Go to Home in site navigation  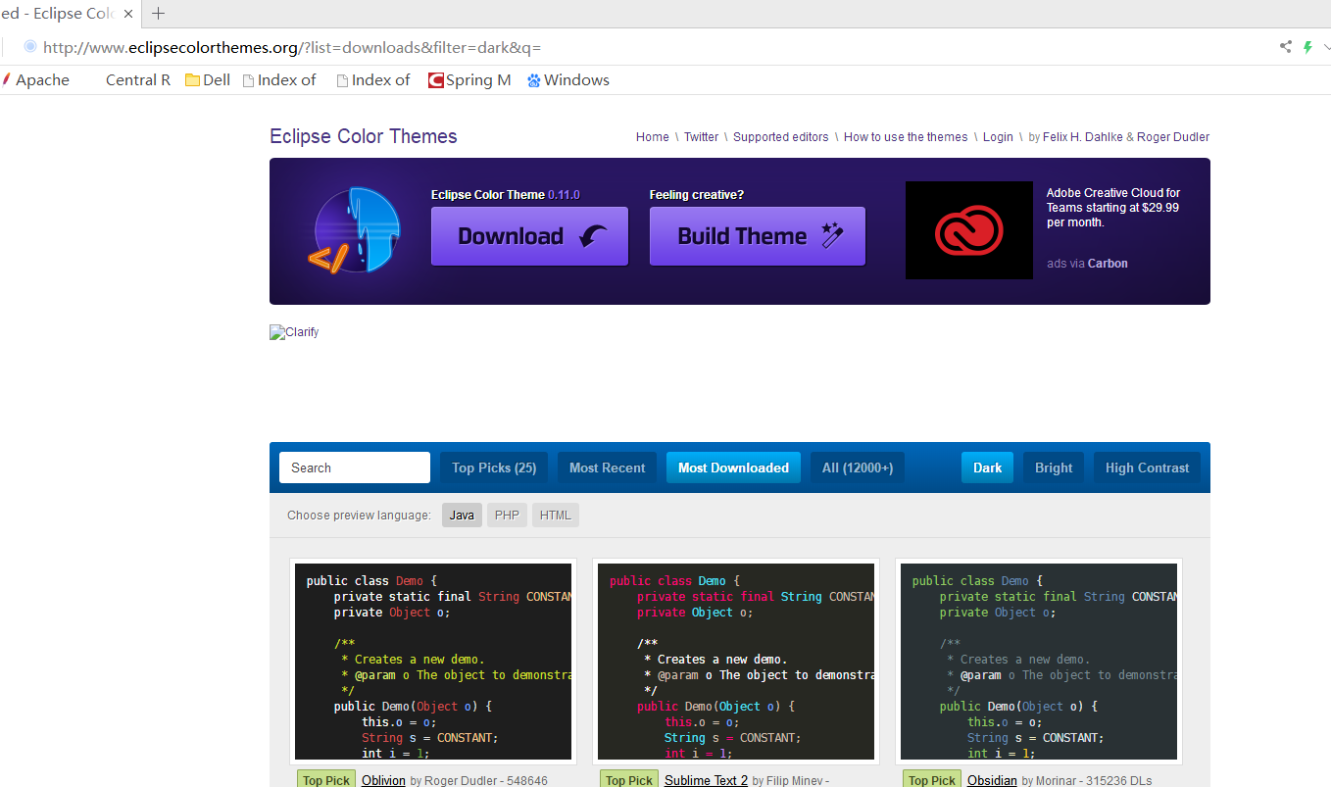tap(653, 137)
